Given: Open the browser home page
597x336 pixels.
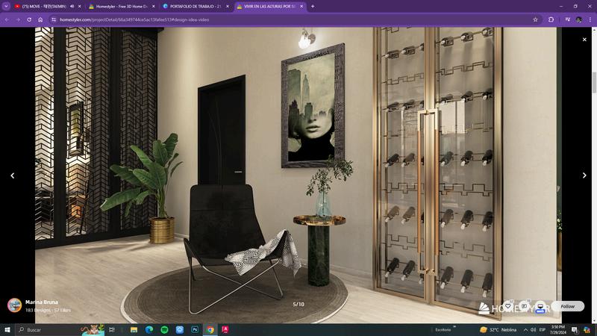Looking at the screenshot, I should pyautogui.click(x=40, y=19).
